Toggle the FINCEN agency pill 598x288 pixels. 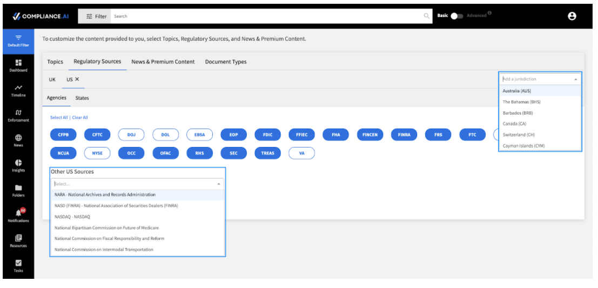coord(370,135)
